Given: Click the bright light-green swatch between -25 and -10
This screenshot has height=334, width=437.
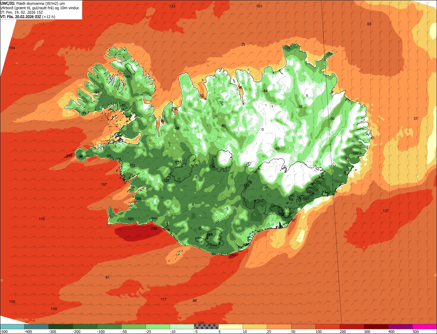Looking at the screenshot, I should click(158, 326).
